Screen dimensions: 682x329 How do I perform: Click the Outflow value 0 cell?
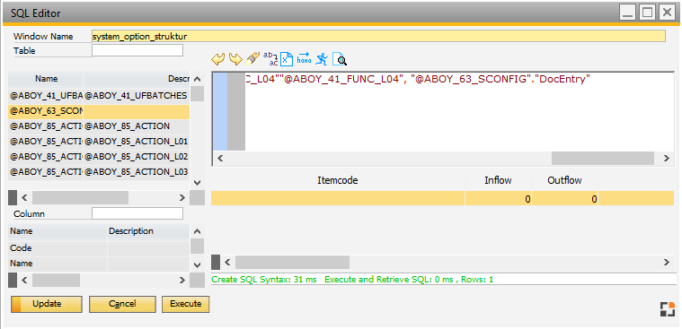[x=564, y=199]
